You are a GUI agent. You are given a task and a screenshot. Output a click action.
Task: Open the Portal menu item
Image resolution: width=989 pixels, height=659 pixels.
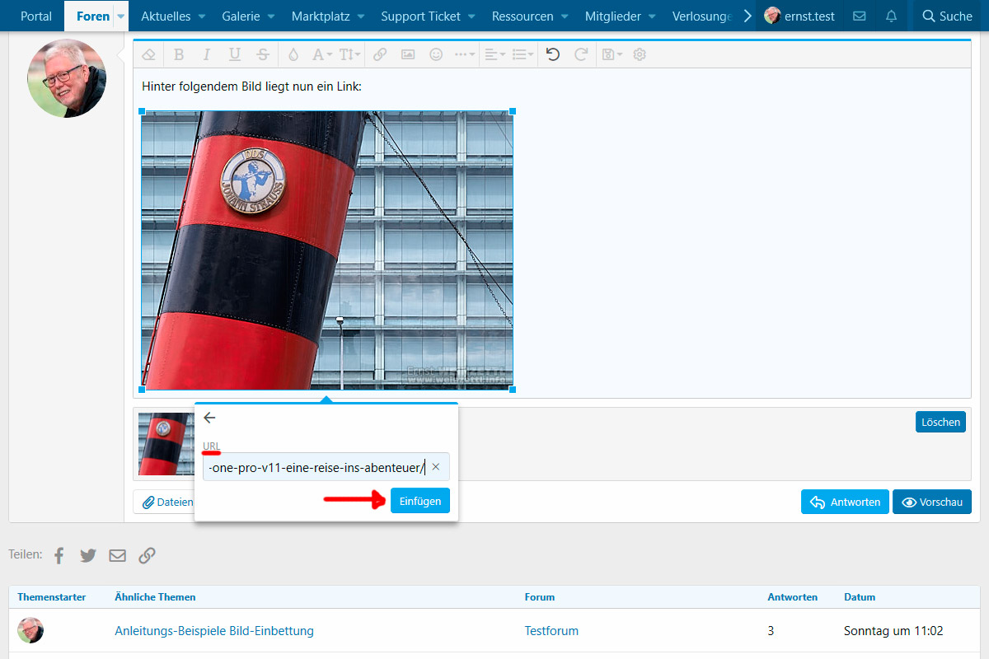point(36,16)
